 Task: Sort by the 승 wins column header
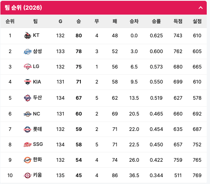(79, 21)
